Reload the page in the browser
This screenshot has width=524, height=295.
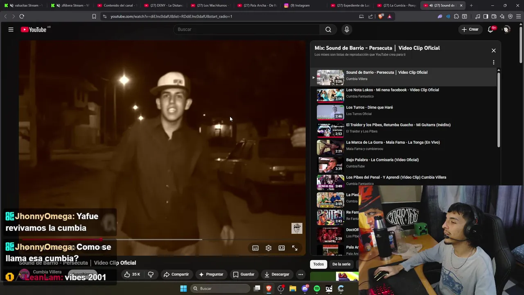(x=22, y=16)
